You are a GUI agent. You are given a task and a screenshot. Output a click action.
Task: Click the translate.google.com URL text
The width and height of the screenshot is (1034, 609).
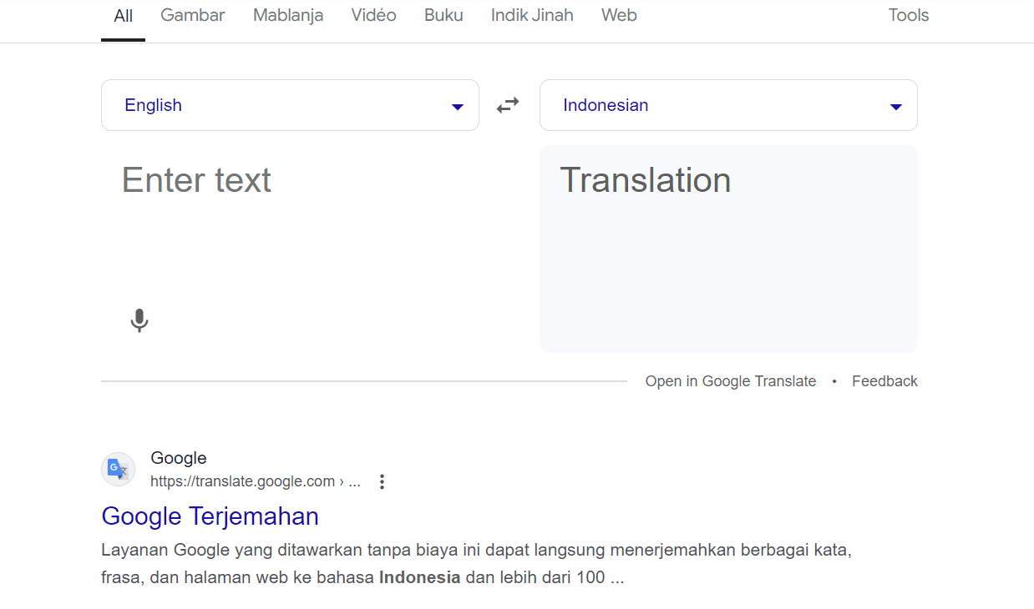tap(242, 481)
